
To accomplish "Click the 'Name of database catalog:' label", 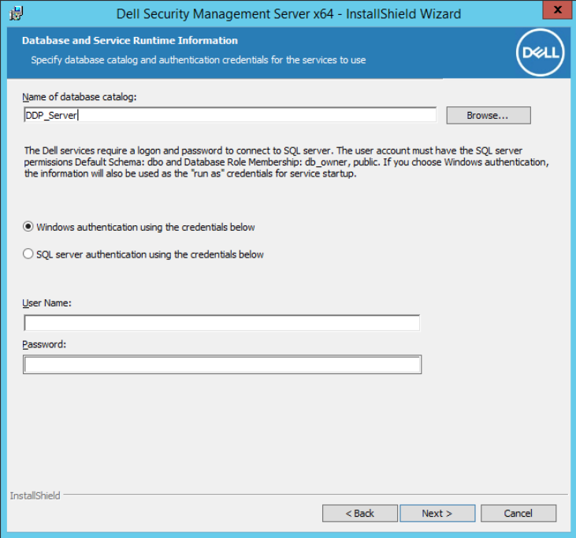I will pyautogui.click(x=80, y=97).
